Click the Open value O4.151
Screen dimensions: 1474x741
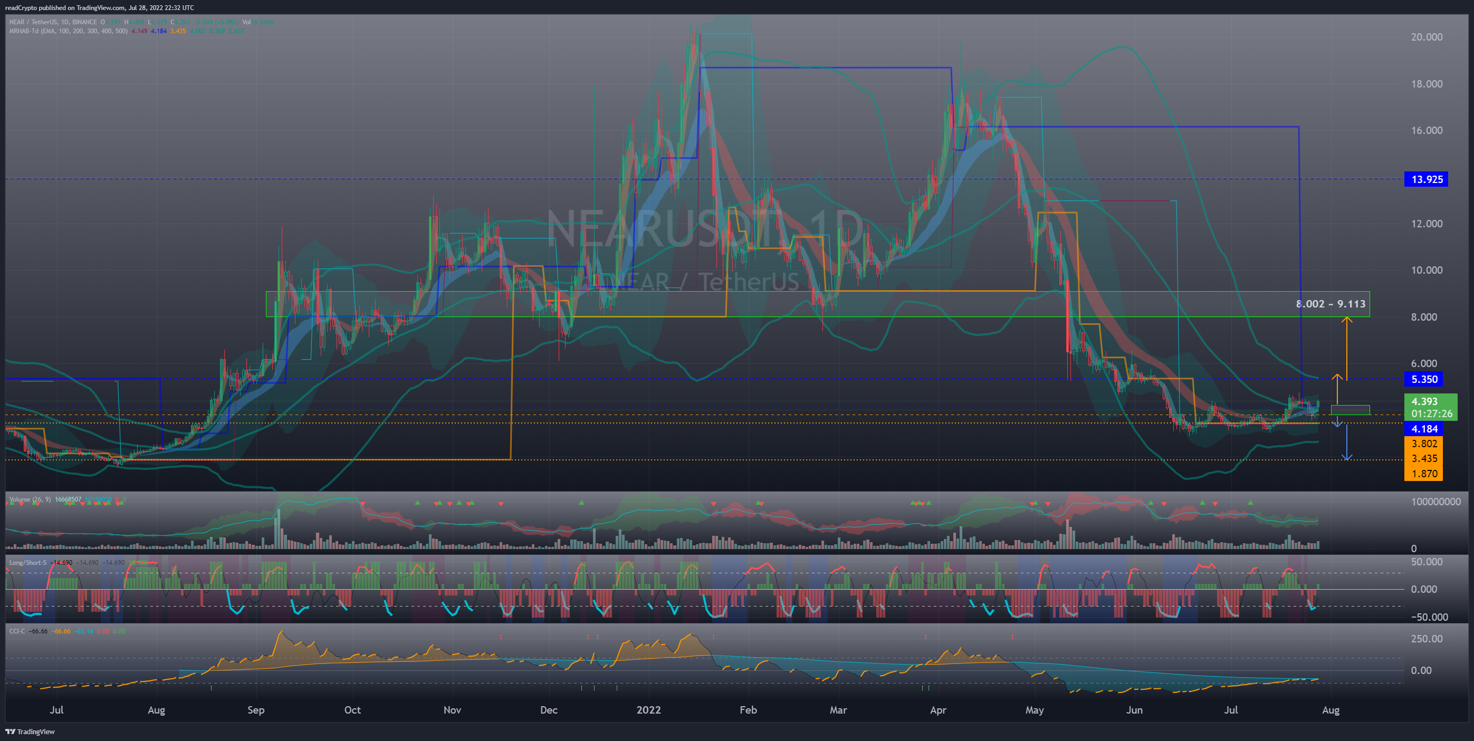coord(110,22)
